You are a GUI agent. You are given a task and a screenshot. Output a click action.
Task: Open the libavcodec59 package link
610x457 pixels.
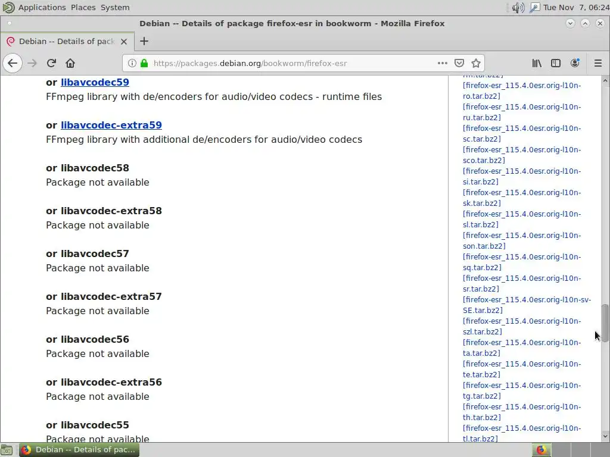coord(95,82)
